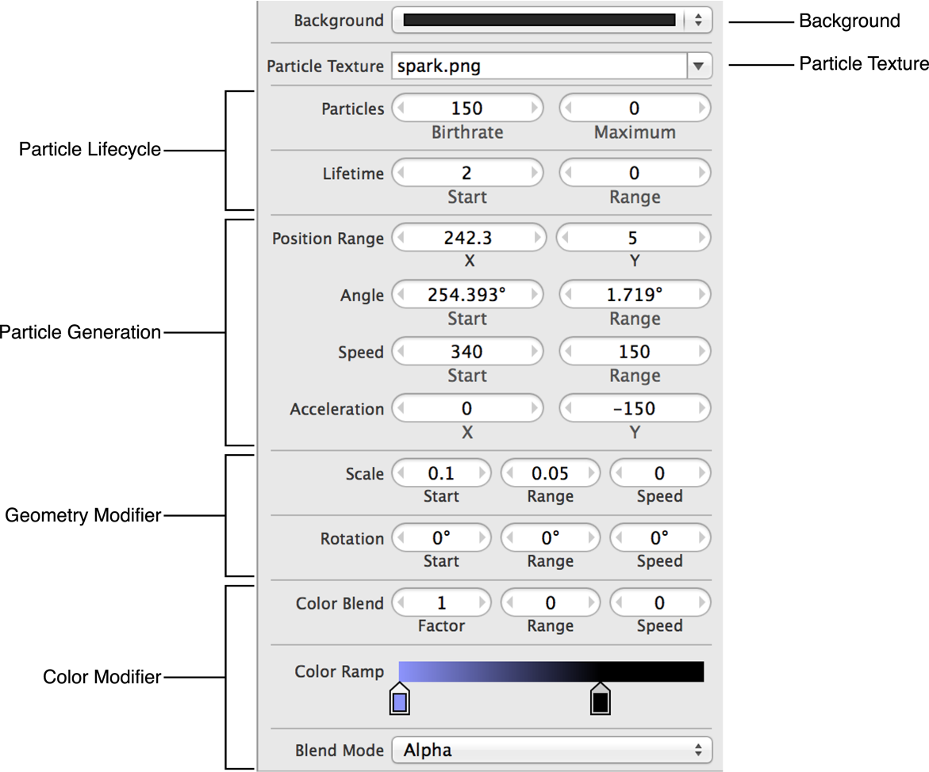Select the blue color stop on Color Ramp
The height and width of the screenshot is (772, 929).
point(398,701)
